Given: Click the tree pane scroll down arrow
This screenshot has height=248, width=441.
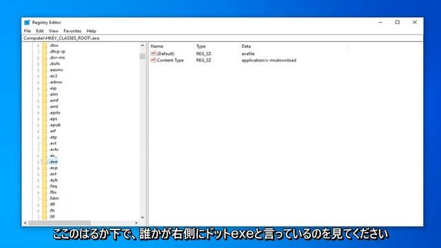Looking at the screenshot, I should (x=143, y=217).
